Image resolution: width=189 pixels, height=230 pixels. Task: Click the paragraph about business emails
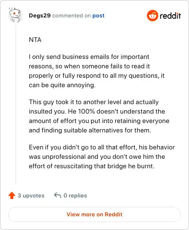(x=97, y=71)
